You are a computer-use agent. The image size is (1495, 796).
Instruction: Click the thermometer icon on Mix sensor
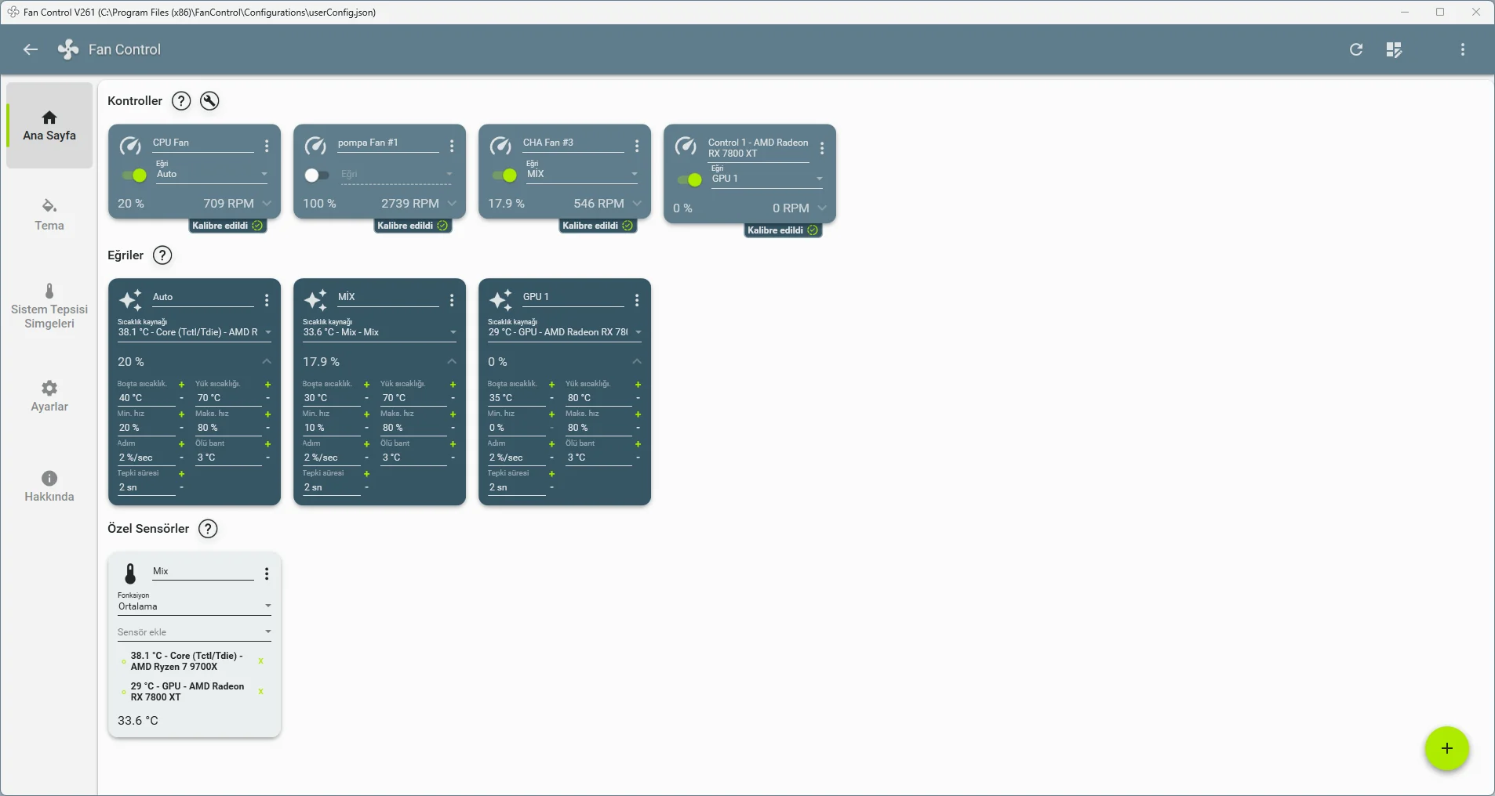[x=131, y=573]
